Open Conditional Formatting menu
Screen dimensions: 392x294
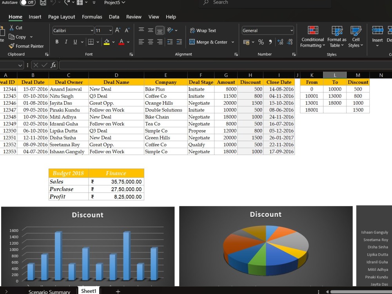click(x=312, y=36)
